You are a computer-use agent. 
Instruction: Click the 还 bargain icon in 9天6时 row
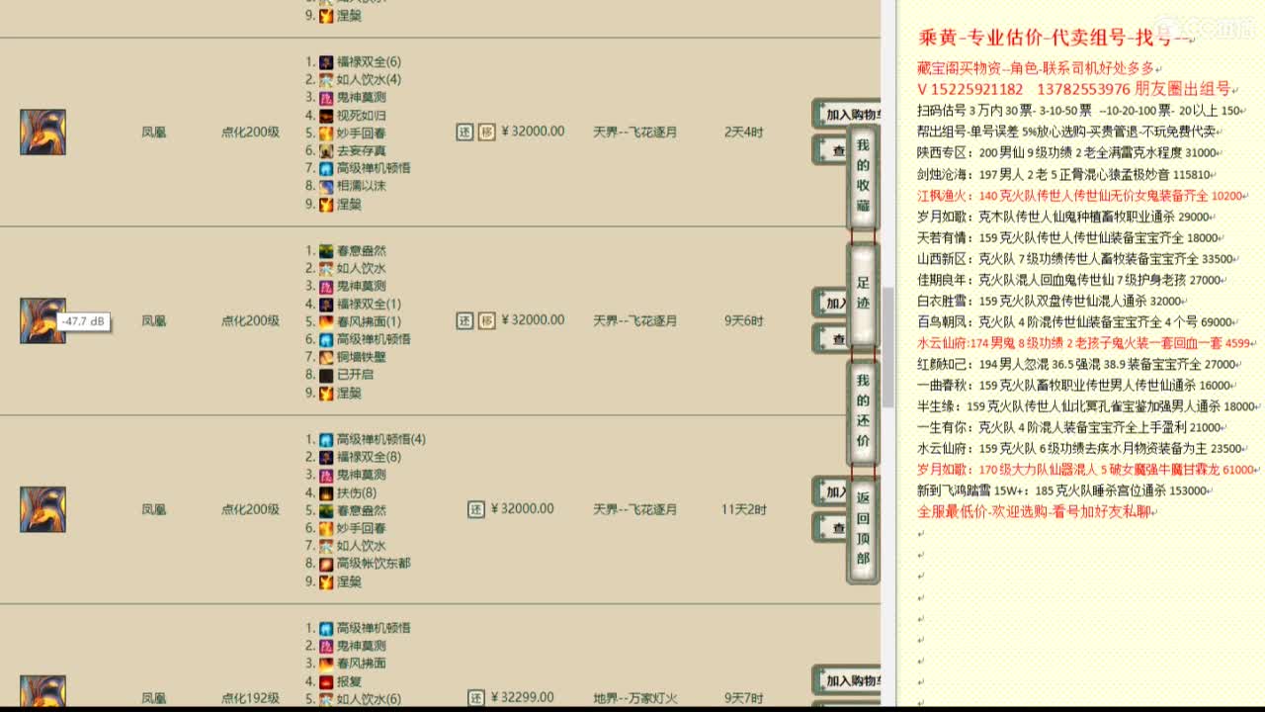464,320
